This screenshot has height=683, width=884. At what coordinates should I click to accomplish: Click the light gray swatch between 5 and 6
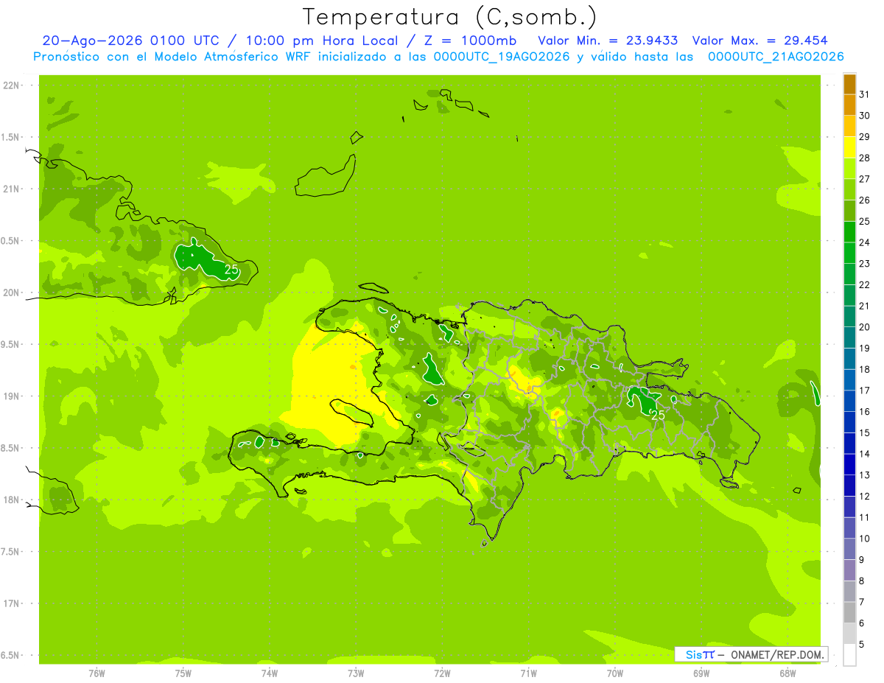849,634
